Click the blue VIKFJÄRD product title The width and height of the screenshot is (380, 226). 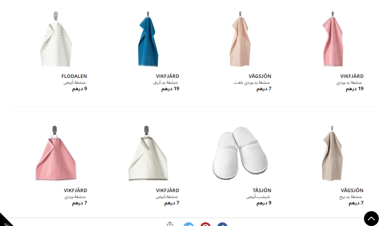point(167,76)
